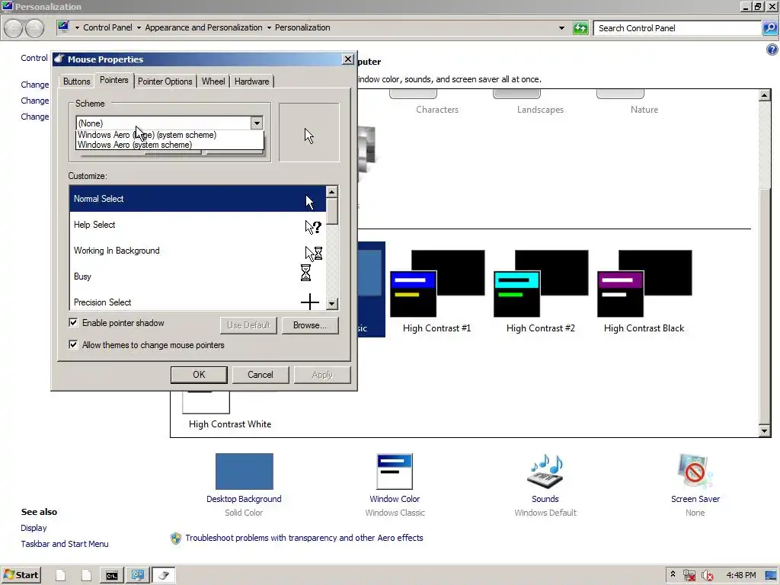Click Cancel in Mouse Properties
This screenshot has width=780, height=585.
(x=261, y=375)
